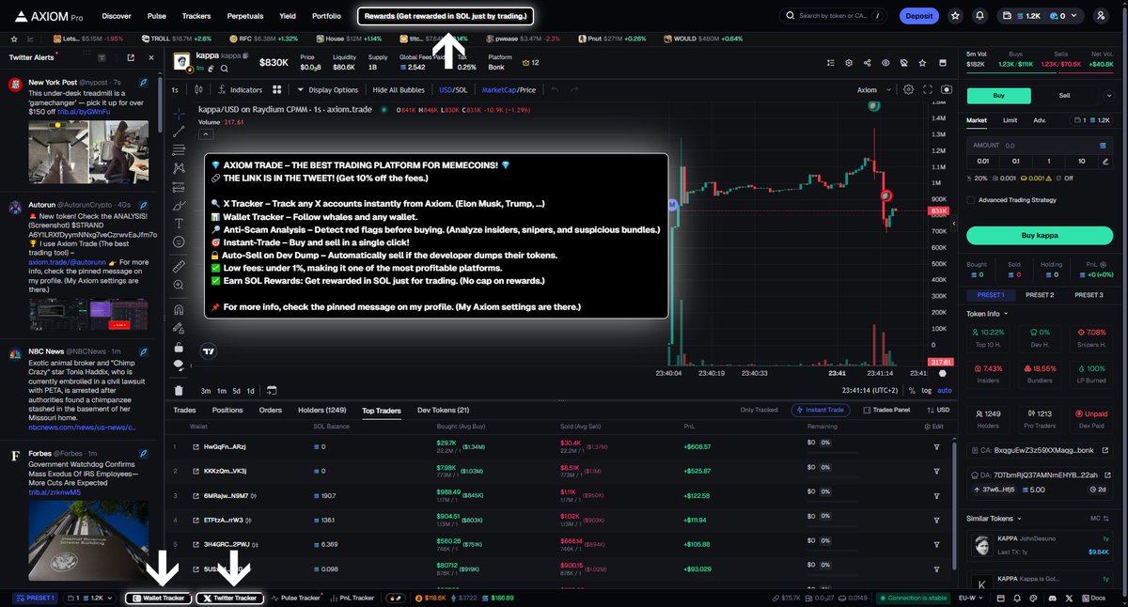Toggle USD/SOL currency display

(453, 90)
